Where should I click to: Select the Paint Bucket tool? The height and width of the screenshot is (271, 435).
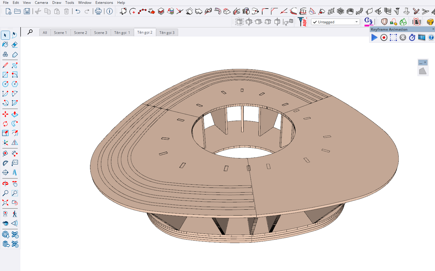tap(5, 45)
